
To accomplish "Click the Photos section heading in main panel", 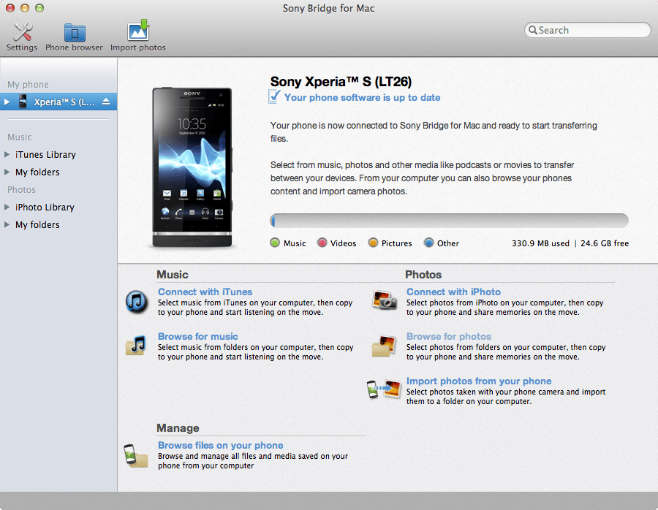I will (423, 275).
